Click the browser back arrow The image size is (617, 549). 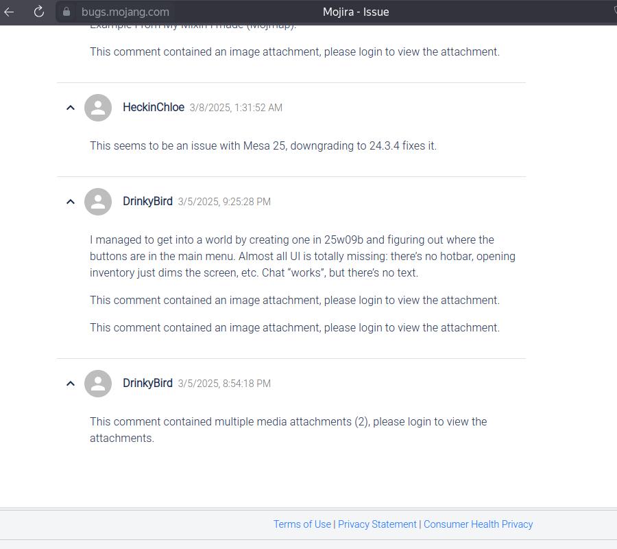click(10, 12)
